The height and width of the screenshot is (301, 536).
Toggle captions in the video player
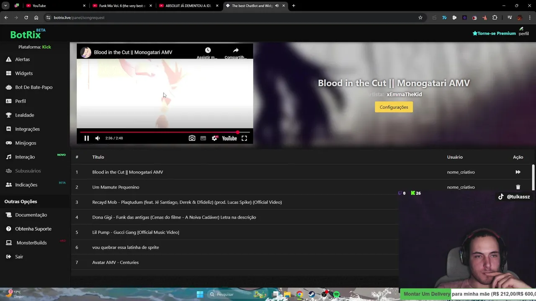[203, 138]
